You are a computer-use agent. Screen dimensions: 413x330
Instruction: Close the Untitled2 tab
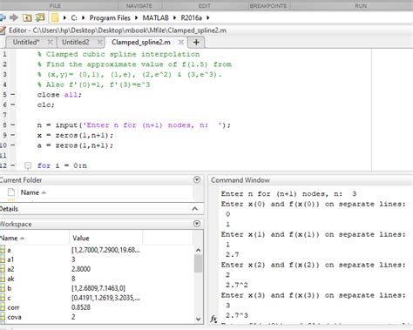100,42
